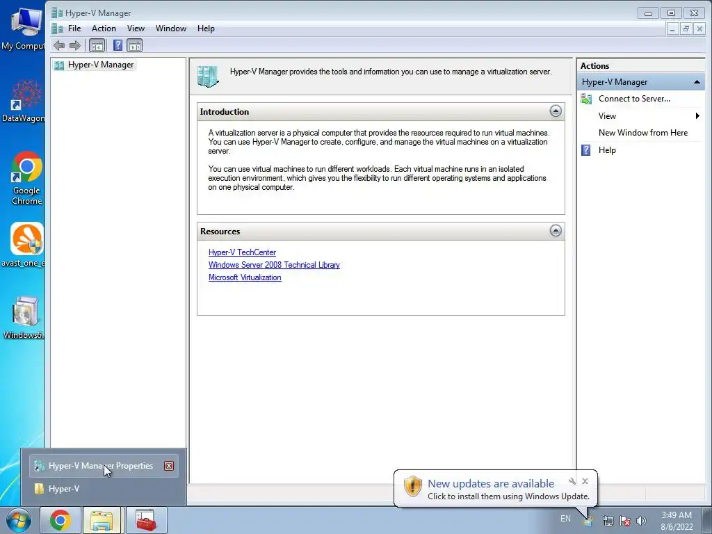The height and width of the screenshot is (534, 712).
Task: Open the File menu
Action: coord(74,29)
